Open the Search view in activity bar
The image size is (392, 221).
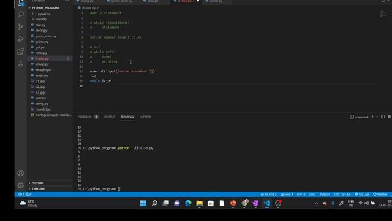tap(21, 15)
